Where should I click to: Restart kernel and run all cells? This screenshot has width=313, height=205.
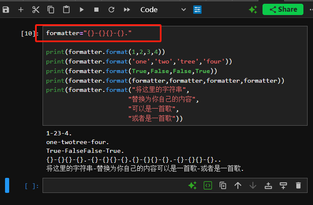[x=127, y=9]
